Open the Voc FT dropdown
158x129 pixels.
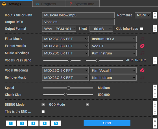pos(113,46)
